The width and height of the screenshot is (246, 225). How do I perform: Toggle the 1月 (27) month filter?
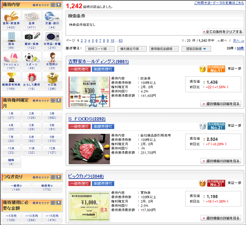tap(11, 116)
